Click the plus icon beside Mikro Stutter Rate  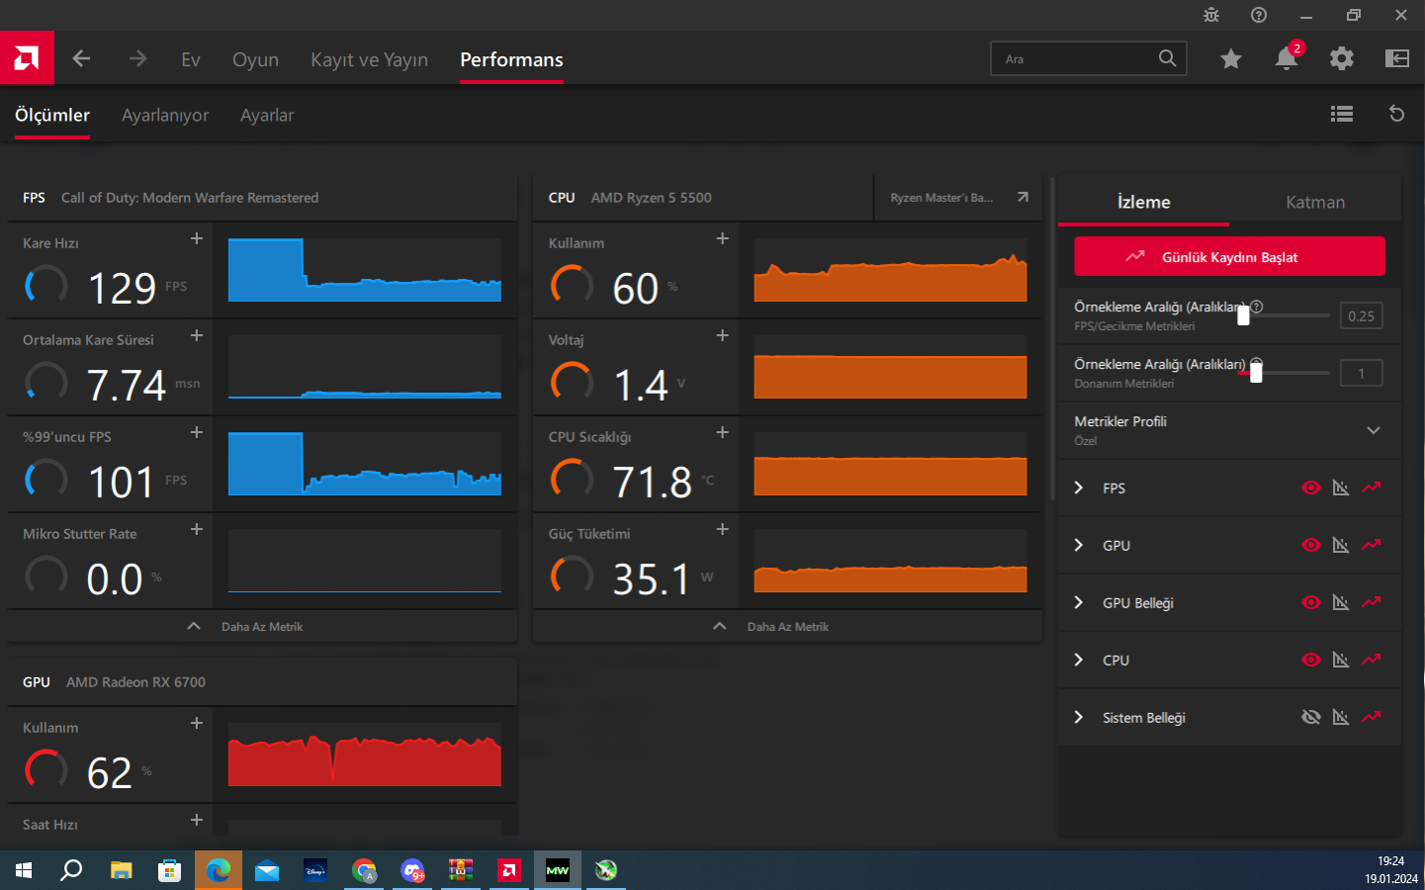[197, 529]
